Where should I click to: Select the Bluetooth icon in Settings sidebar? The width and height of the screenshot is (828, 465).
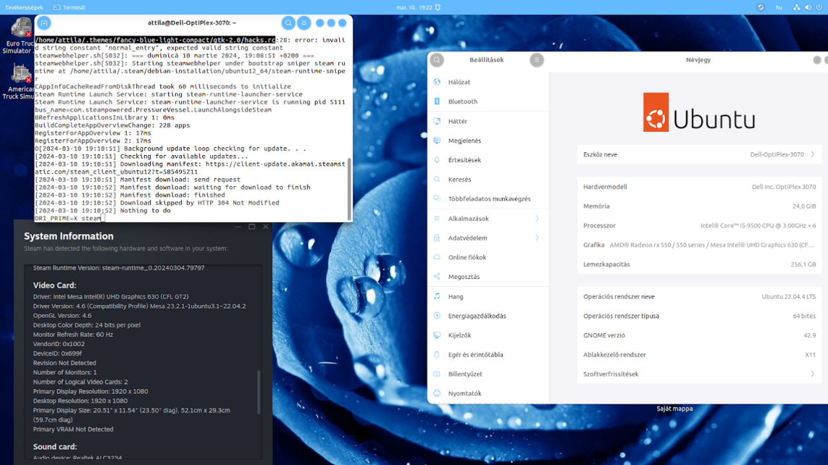coord(437,101)
